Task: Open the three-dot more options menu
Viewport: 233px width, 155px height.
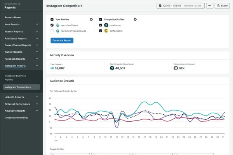Action: pyautogui.click(x=210, y=6)
